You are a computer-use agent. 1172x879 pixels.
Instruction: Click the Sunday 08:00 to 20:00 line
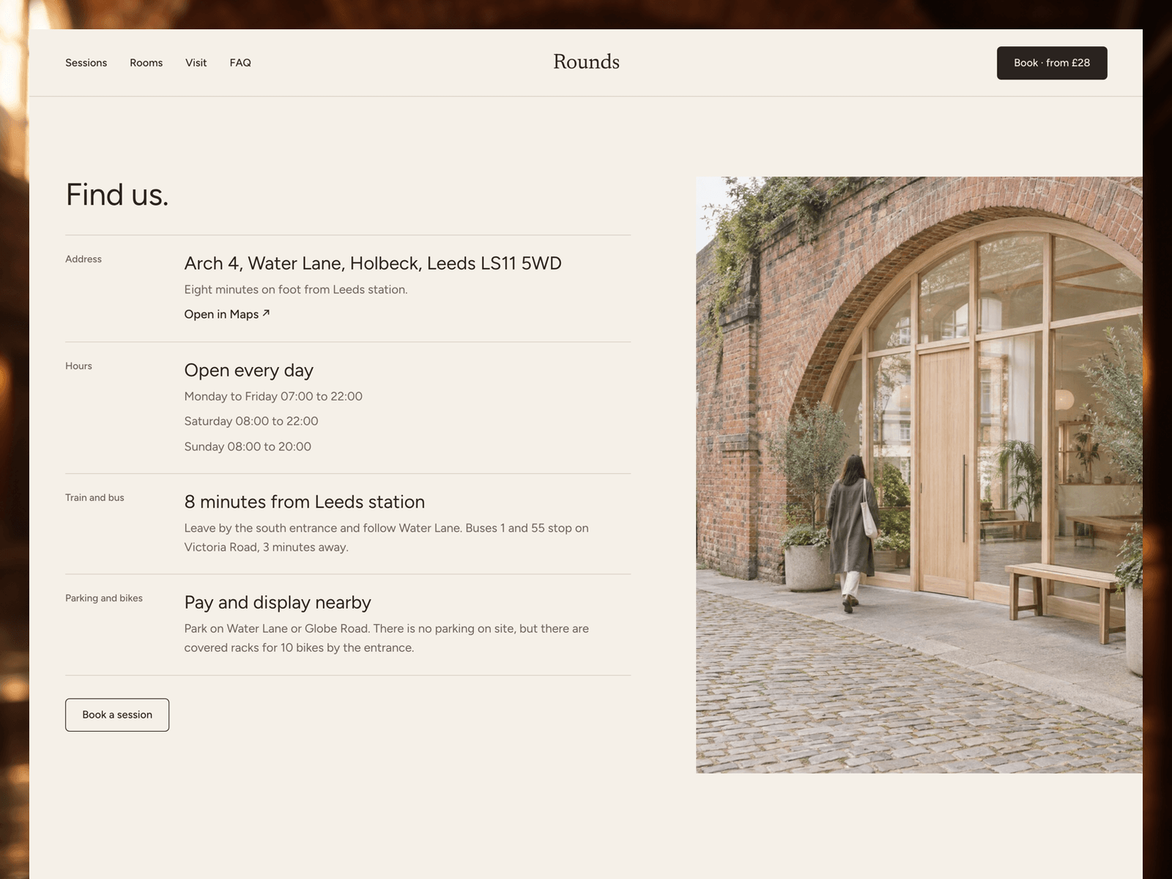(248, 447)
